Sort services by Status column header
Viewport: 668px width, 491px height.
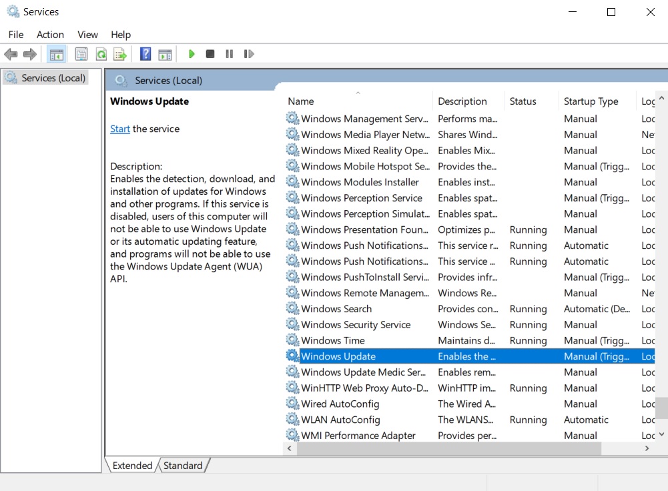pyautogui.click(x=523, y=101)
